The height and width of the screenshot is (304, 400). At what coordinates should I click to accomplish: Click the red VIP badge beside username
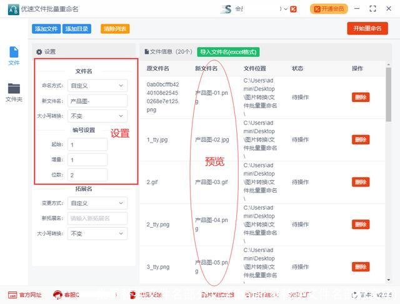293,9
